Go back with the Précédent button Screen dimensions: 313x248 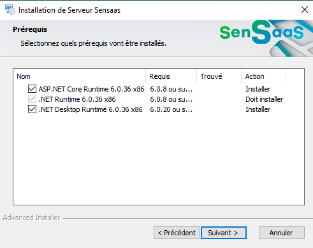point(177,233)
